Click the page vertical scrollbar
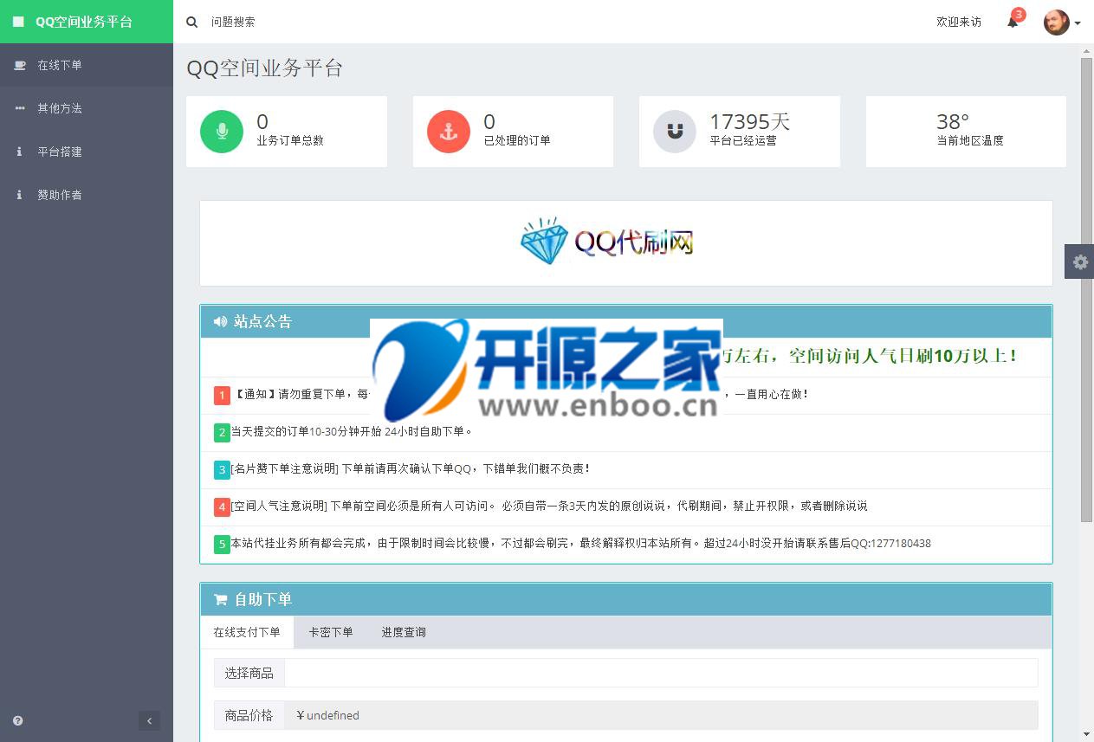Viewport: 1094px width, 742px height. coord(1087,290)
